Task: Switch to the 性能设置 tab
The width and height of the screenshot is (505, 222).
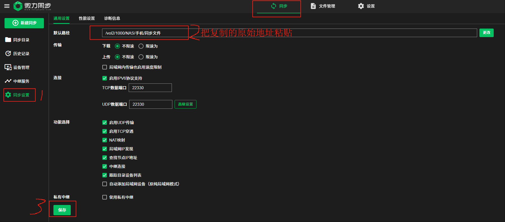Action: click(87, 18)
